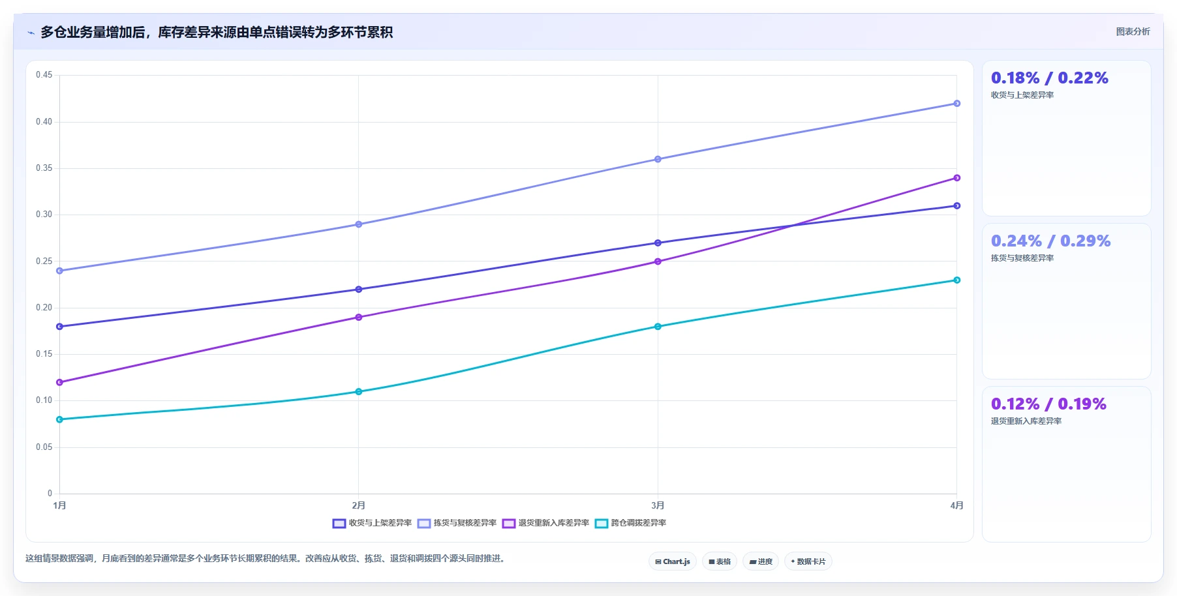Click the 跨仓调拨差异率 legend label
Viewport: 1177px width, 596px height.
[x=639, y=523]
